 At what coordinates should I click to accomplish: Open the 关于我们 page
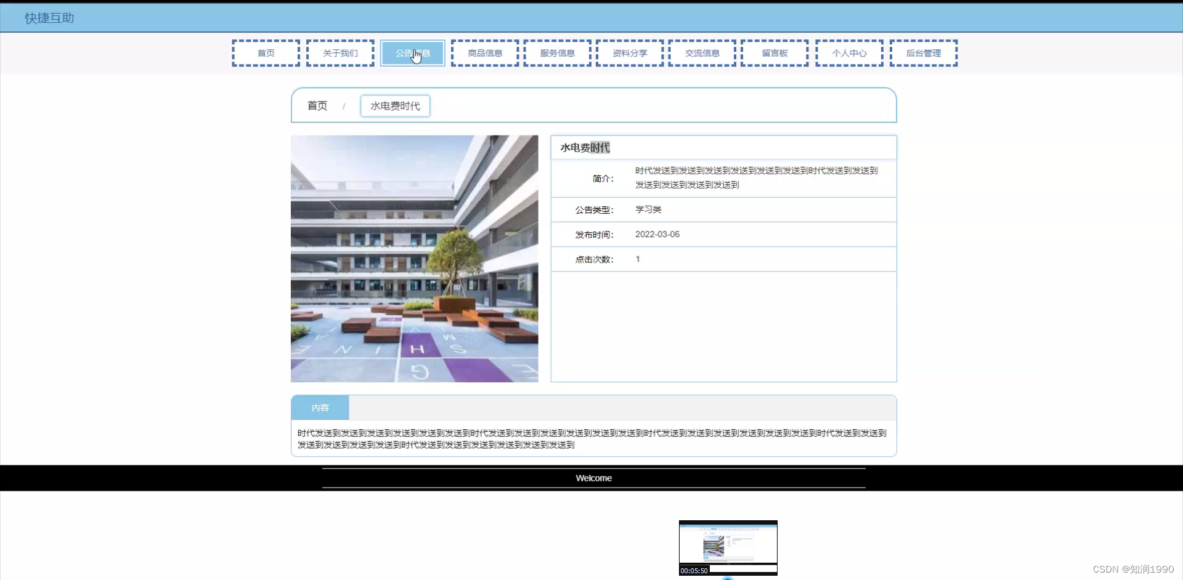[x=339, y=53]
